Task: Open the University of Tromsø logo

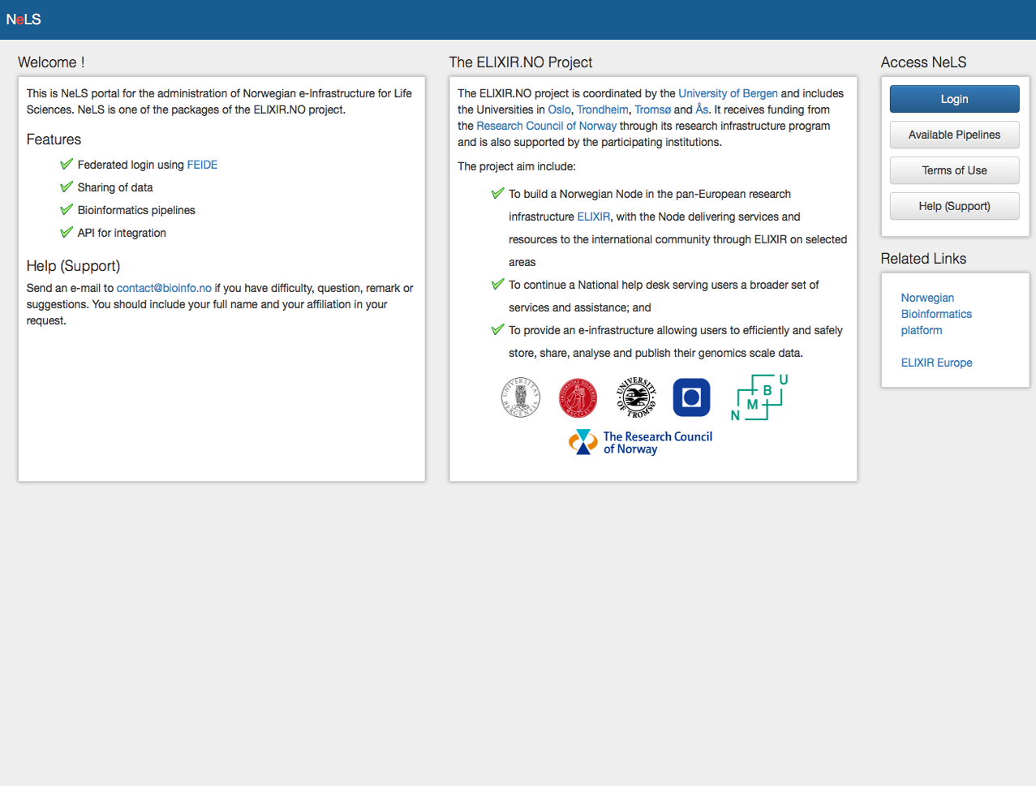Action: (x=635, y=397)
